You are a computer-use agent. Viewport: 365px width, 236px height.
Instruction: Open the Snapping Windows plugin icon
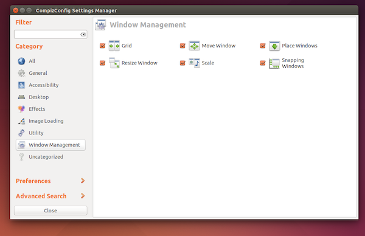point(274,63)
